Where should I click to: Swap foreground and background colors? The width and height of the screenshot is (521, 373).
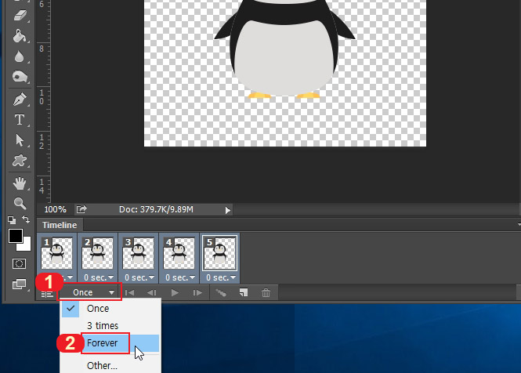pos(26,219)
